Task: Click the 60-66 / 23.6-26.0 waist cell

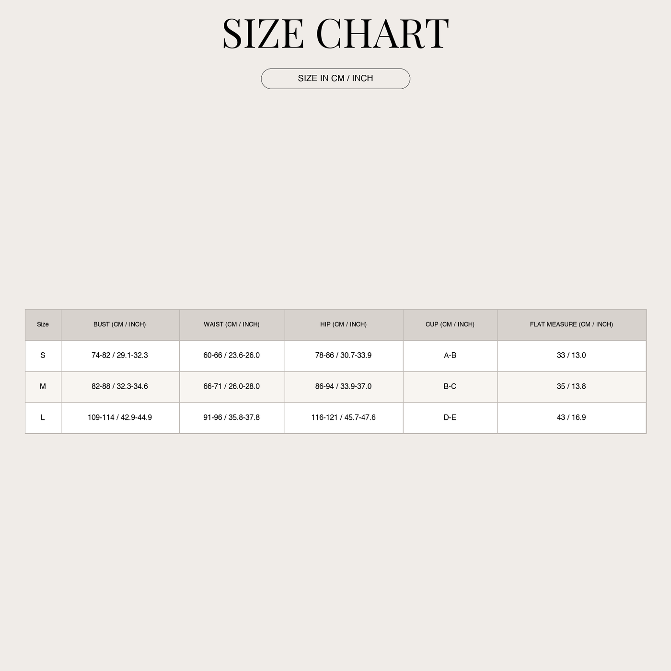Action: point(232,356)
